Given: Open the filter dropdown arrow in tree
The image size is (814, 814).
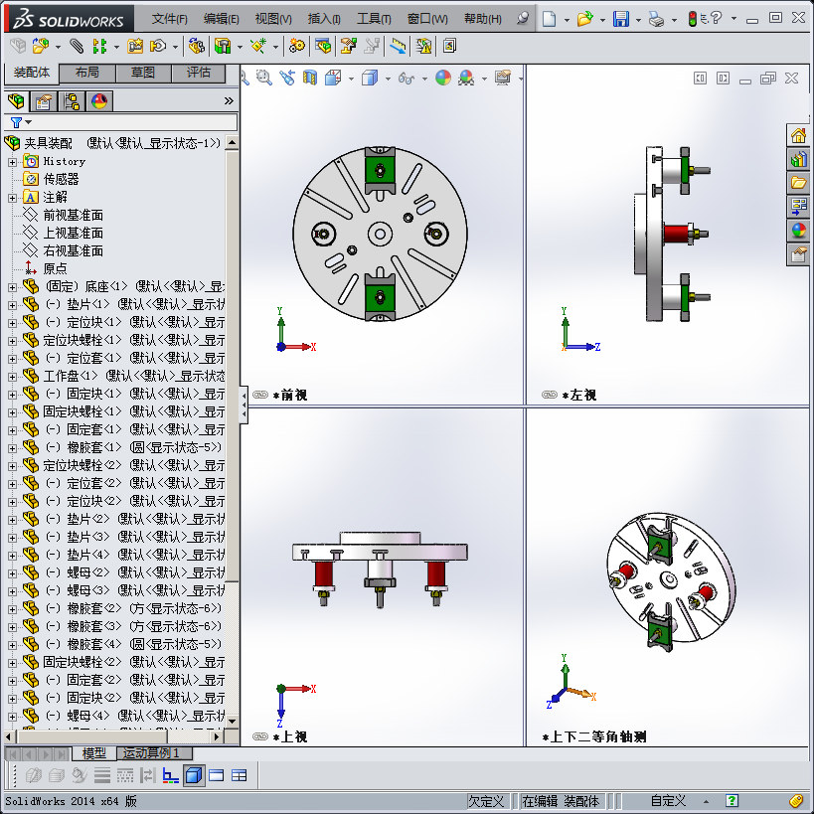Looking at the screenshot, I should click(x=28, y=122).
